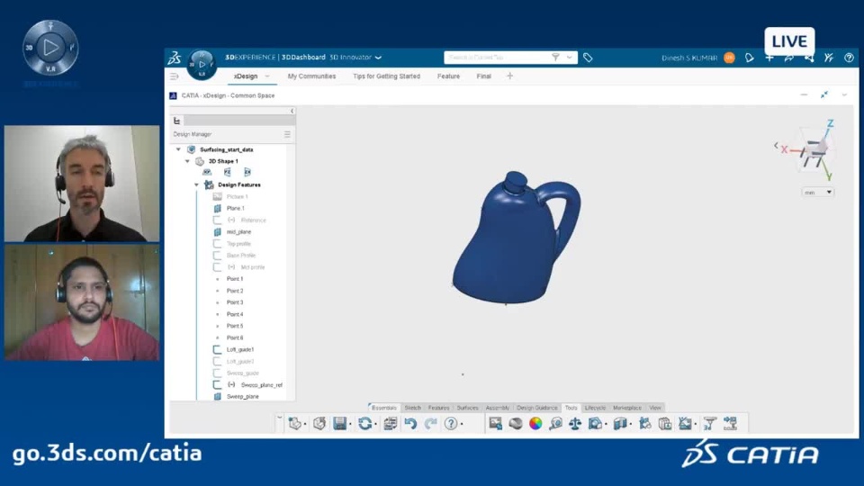Undo the last action
The height and width of the screenshot is (486, 864).
click(410, 423)
